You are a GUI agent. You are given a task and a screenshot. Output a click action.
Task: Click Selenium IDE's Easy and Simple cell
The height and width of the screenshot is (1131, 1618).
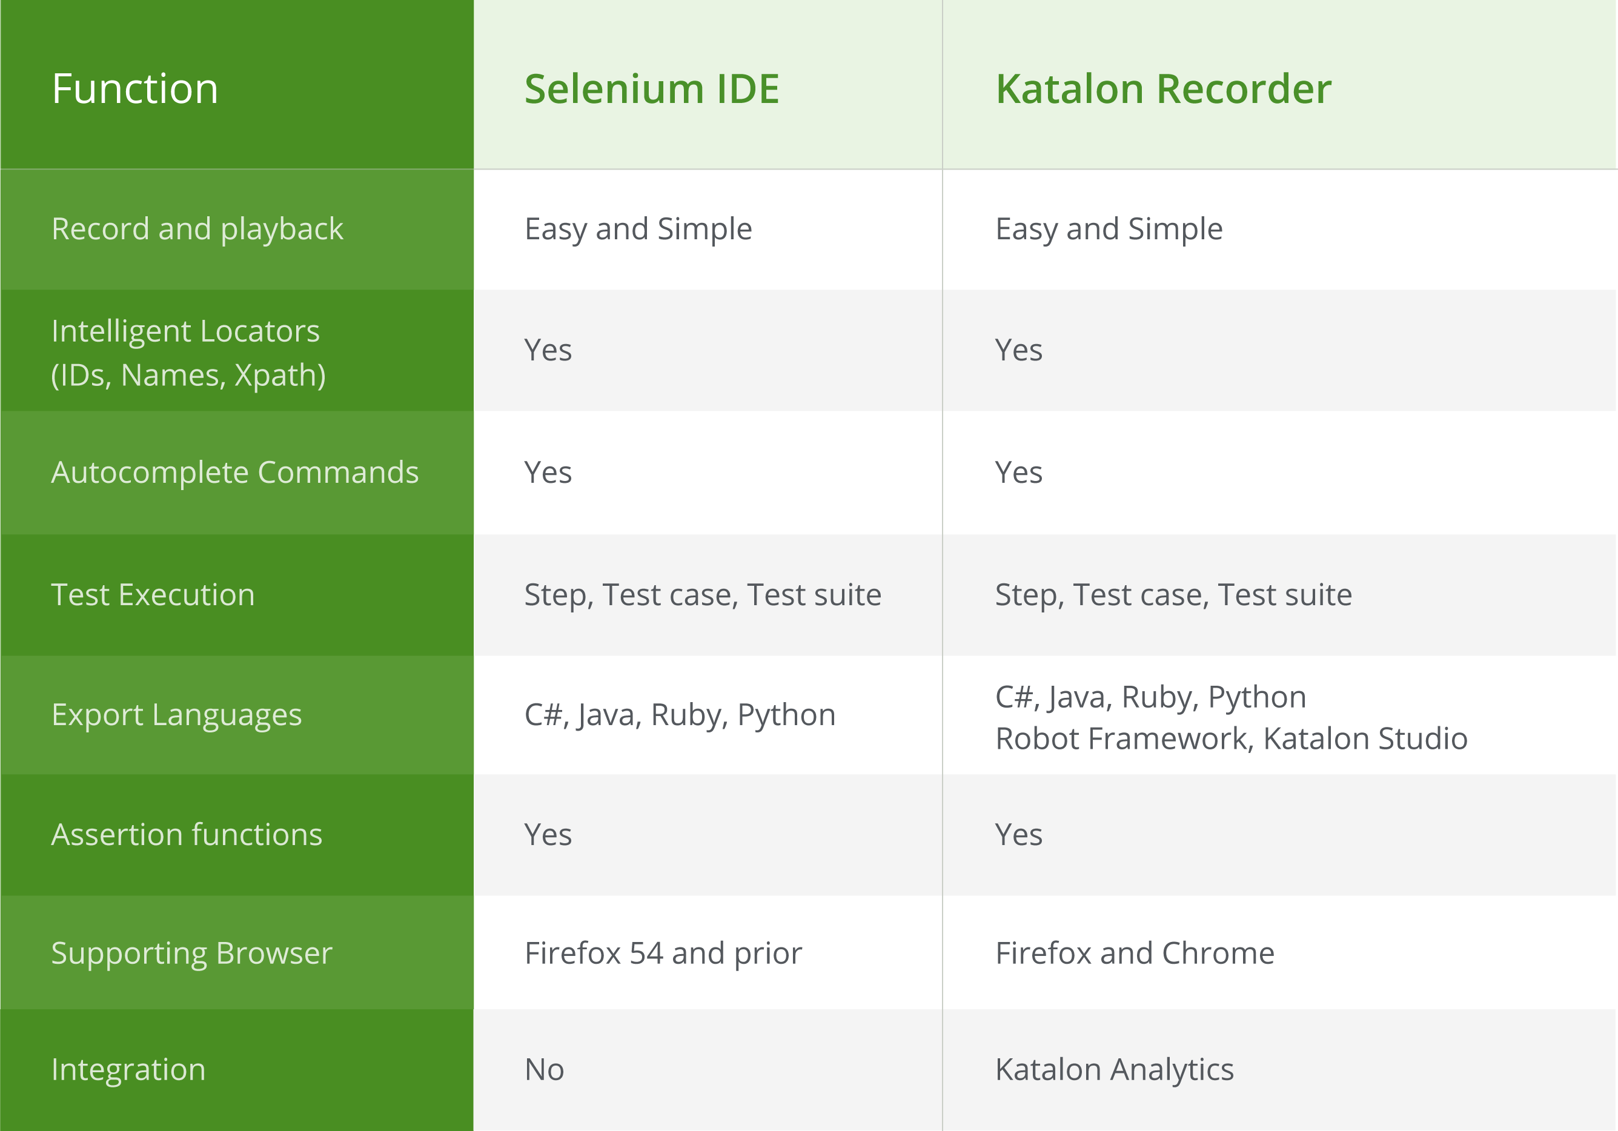point(638,229)
